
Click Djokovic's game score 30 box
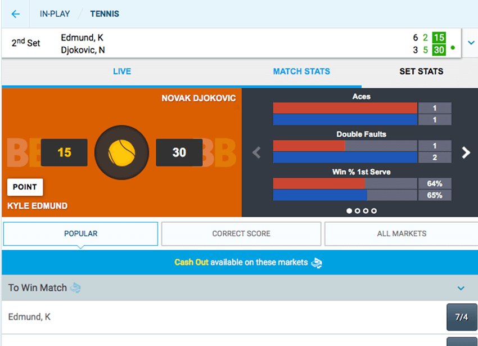click(179, 152)
